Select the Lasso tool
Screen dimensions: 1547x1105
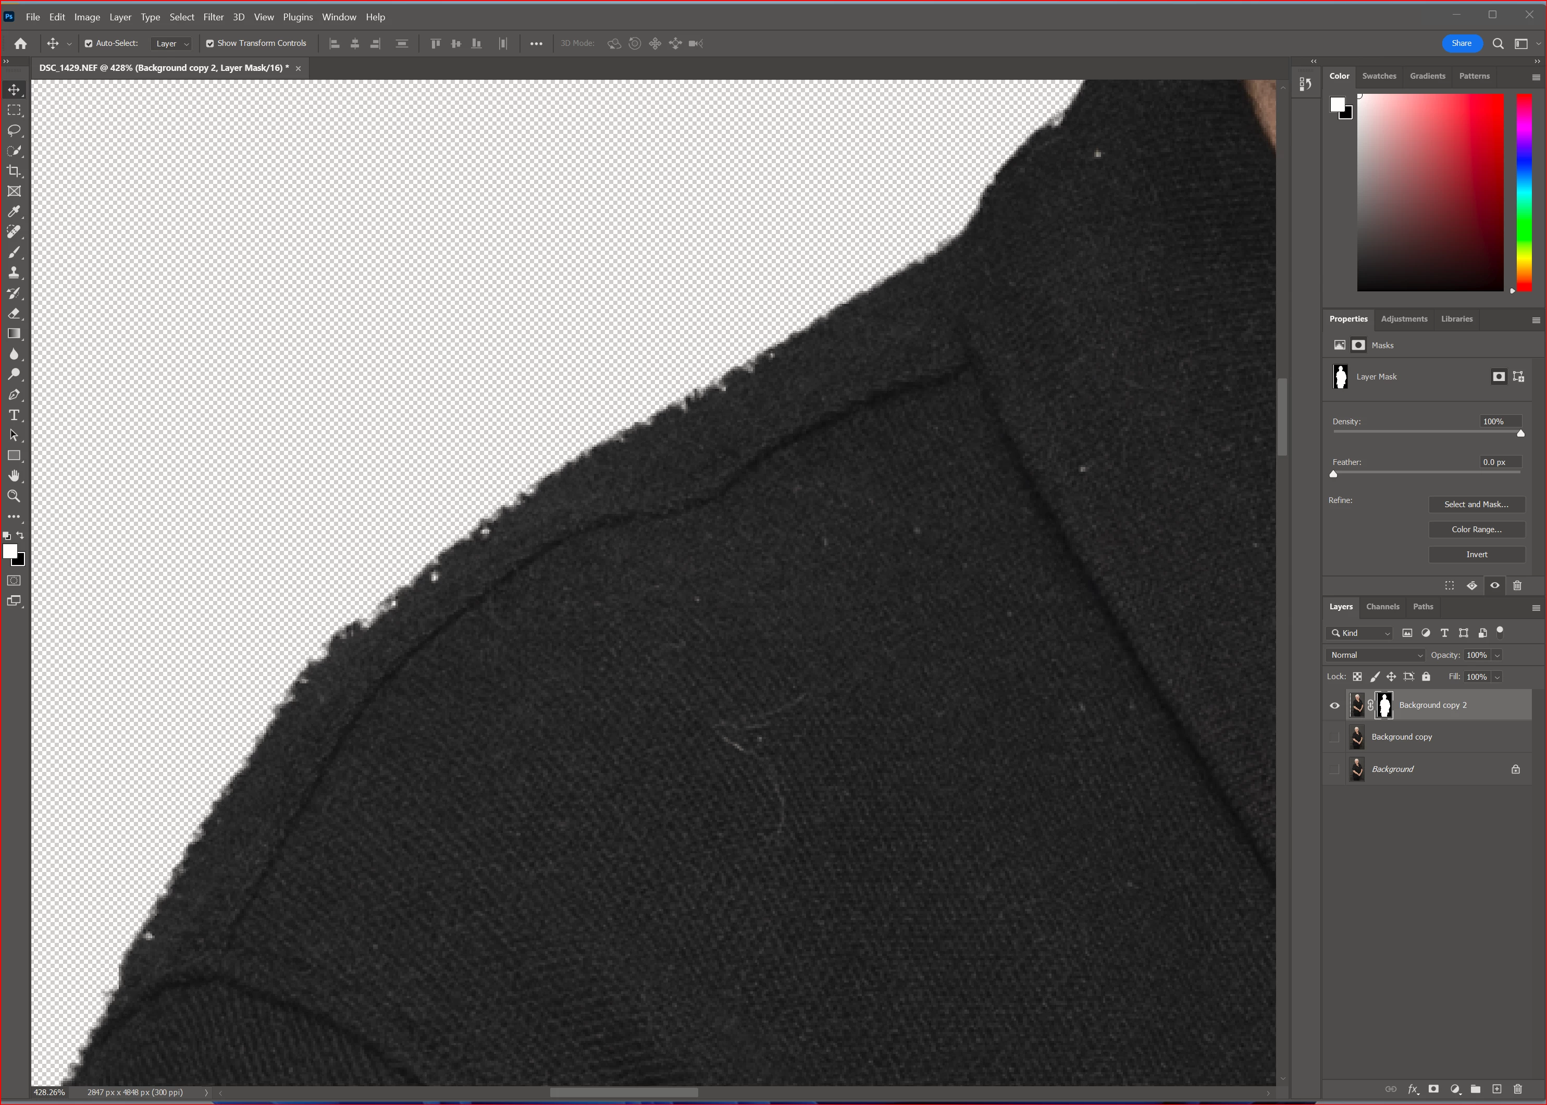click(x=14, y=130)
